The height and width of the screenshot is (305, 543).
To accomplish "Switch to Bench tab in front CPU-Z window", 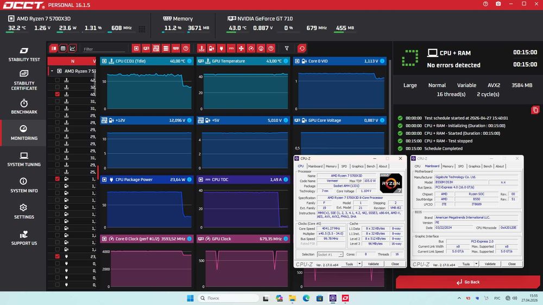I will [x=370, y=166].
